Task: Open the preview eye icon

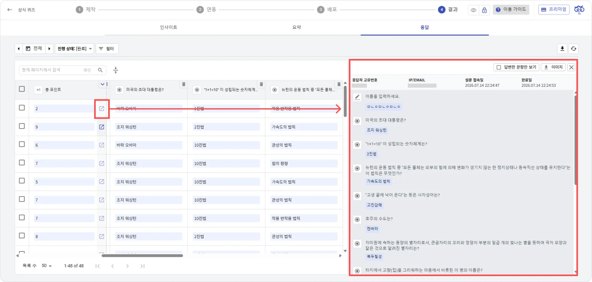Action: (x=473, y=10)
